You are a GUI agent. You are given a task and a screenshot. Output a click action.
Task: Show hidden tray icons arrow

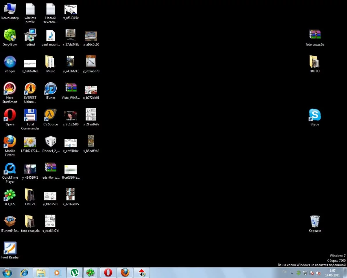click(292, 273)
